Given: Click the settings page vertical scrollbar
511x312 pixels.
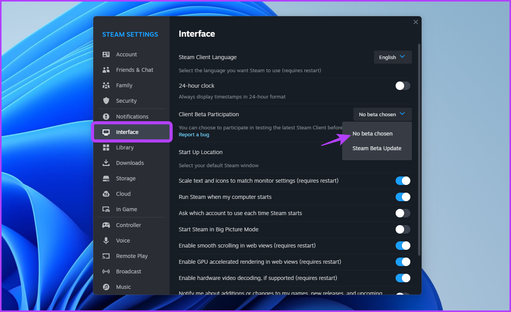Looking at the screenshot, I should point(419,149).
